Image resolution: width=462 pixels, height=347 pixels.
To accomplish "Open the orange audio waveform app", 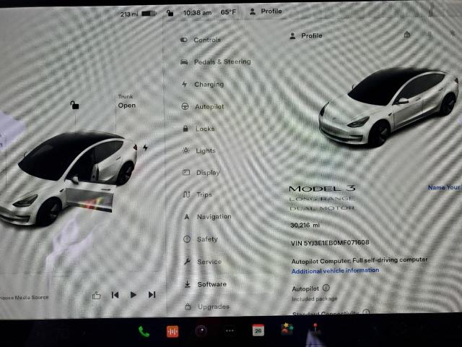I will (173, 331).
